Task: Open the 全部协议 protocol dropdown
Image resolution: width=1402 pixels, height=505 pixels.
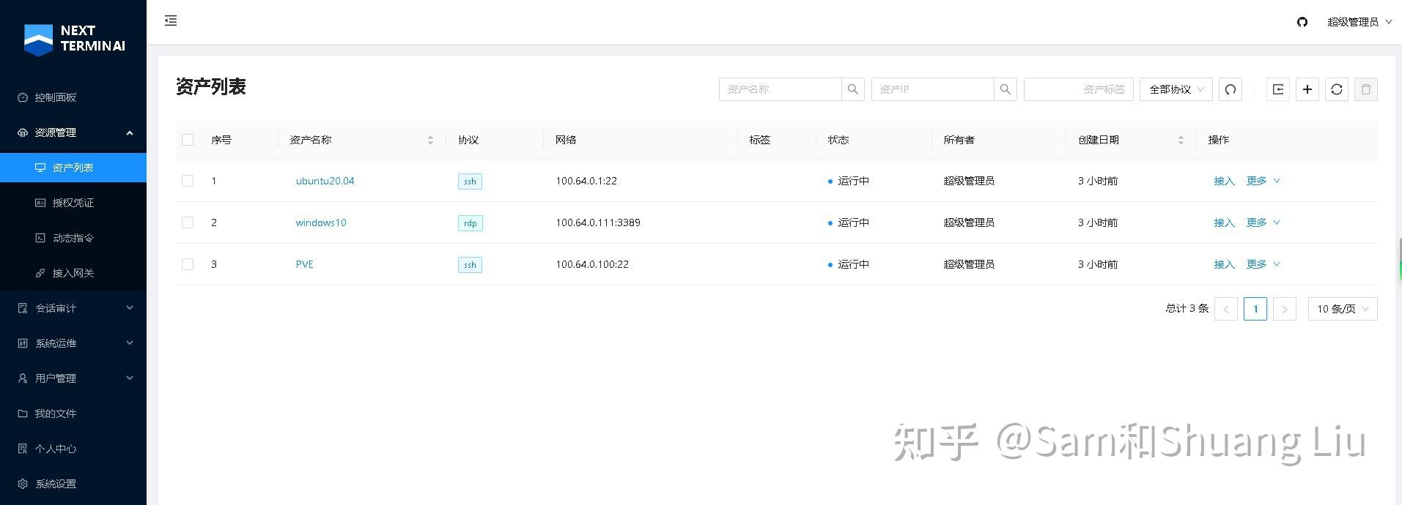Action: pos(1176,89)
